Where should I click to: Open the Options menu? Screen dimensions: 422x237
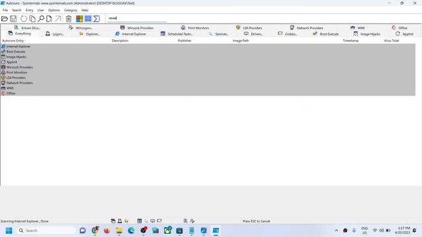pos(54,11)
